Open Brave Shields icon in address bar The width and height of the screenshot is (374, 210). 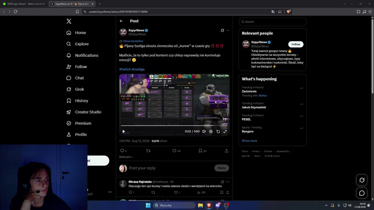(289, 12)
